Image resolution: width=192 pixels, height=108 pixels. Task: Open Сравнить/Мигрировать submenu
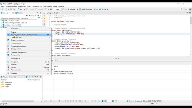coord(29,52)
